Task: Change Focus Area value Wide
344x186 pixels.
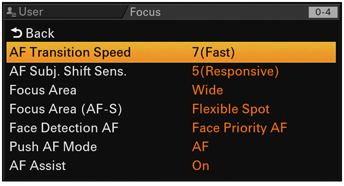Action: coord(207,90)
